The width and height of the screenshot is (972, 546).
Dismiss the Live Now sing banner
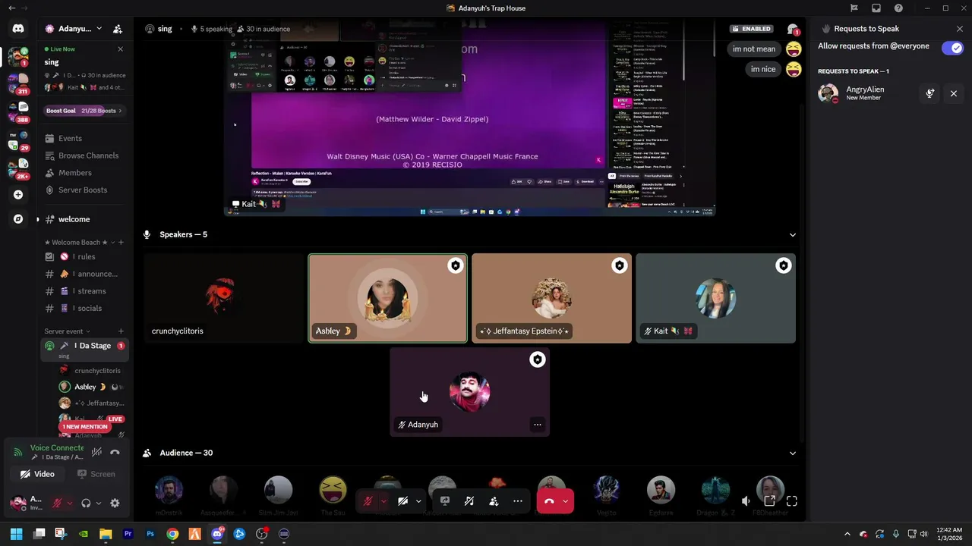(120, 49)
